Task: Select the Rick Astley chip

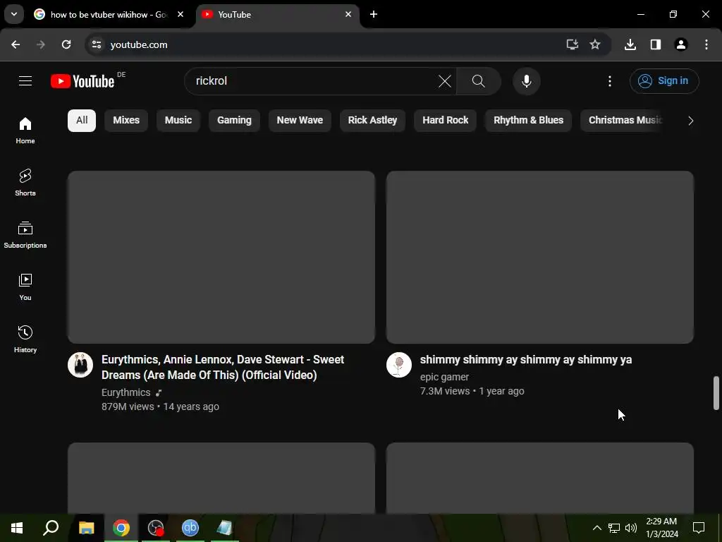Action: pos(372,120)
